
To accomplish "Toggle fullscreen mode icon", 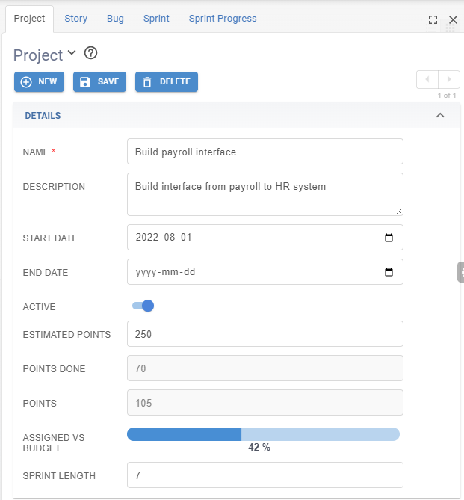I will (433, 19).
